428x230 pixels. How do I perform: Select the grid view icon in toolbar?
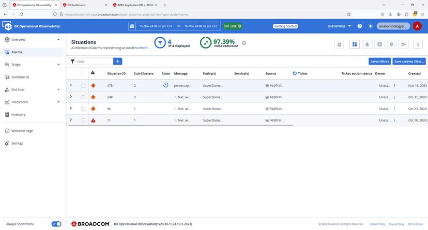355,44
